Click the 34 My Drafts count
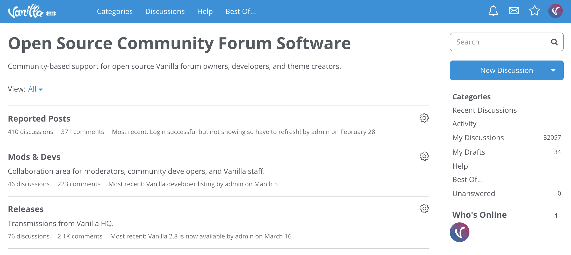 pos(558,152)
